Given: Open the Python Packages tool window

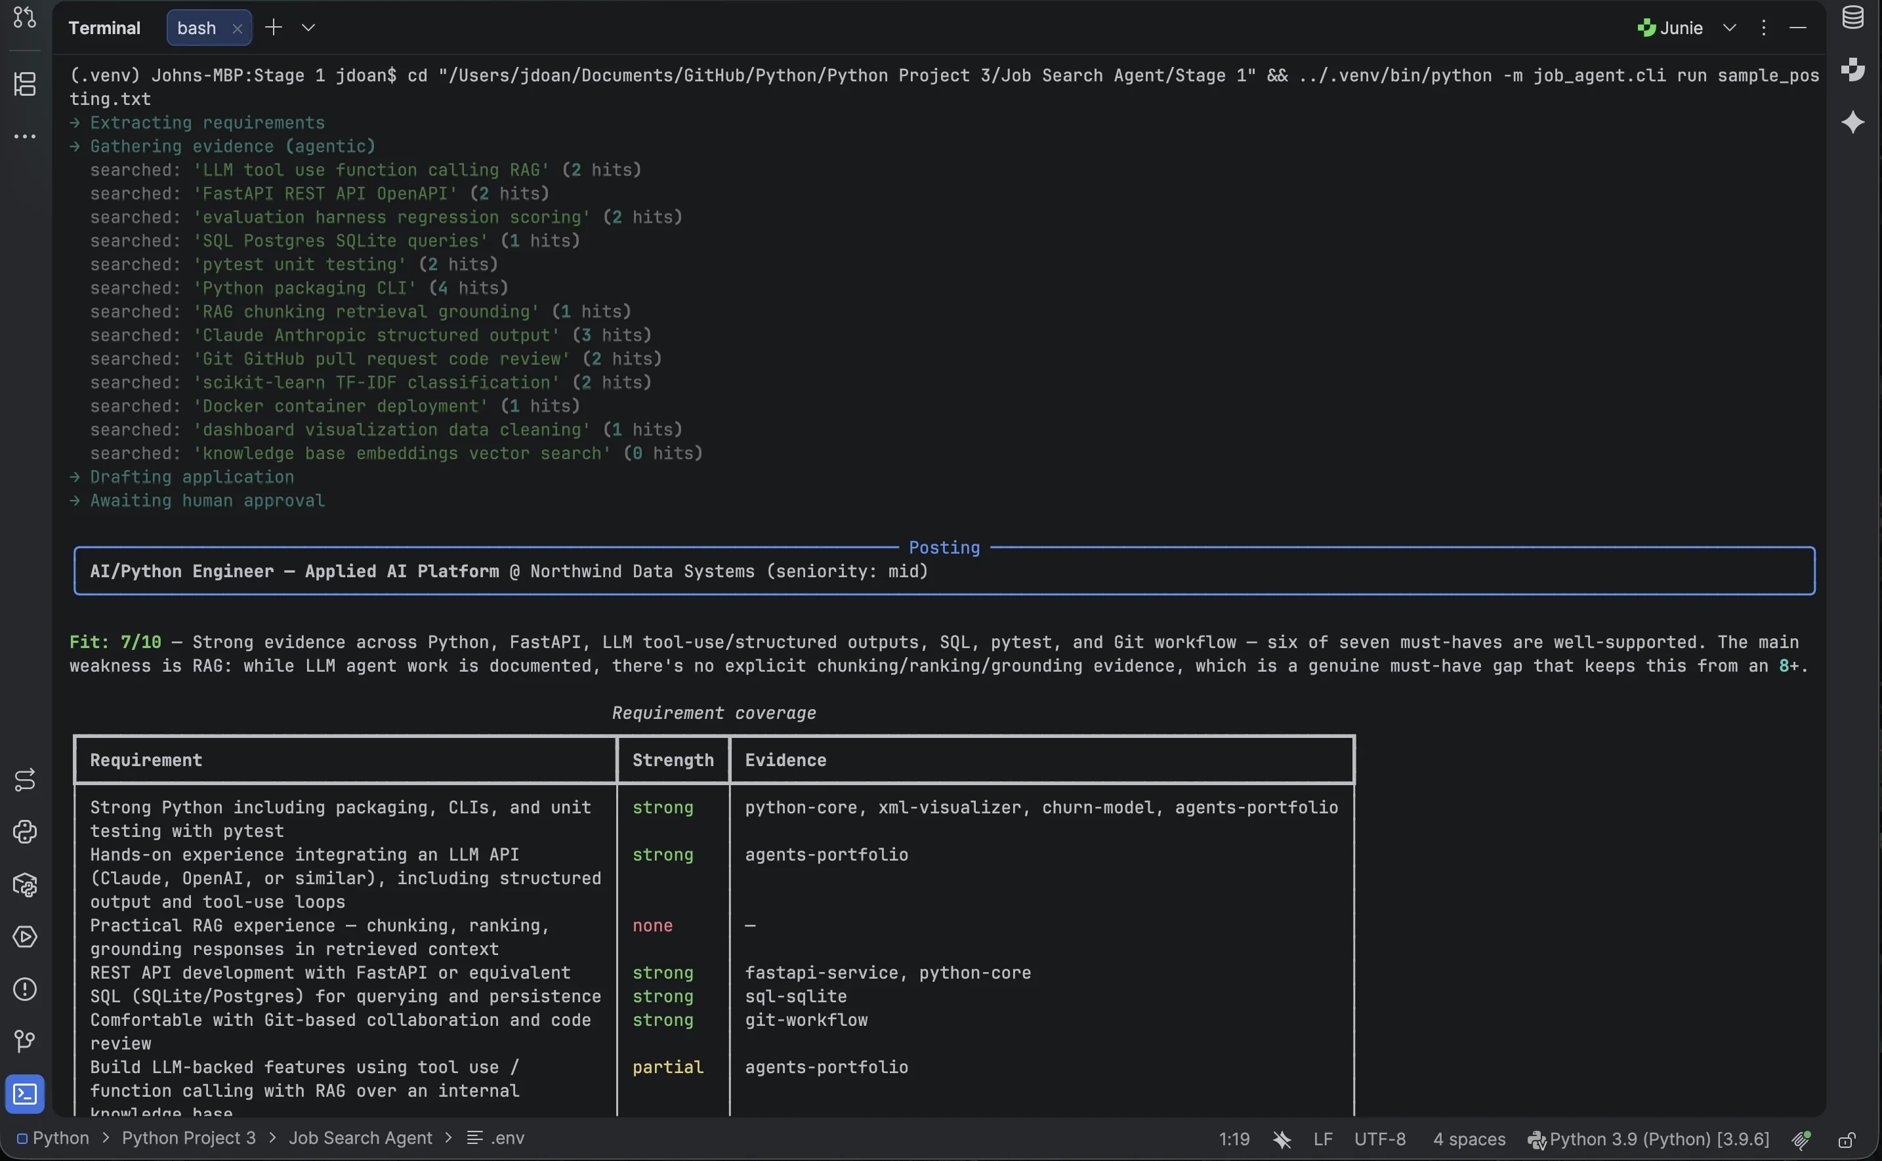Looking at the screenshot, I should pyautogui.click(x=24, y=885).
